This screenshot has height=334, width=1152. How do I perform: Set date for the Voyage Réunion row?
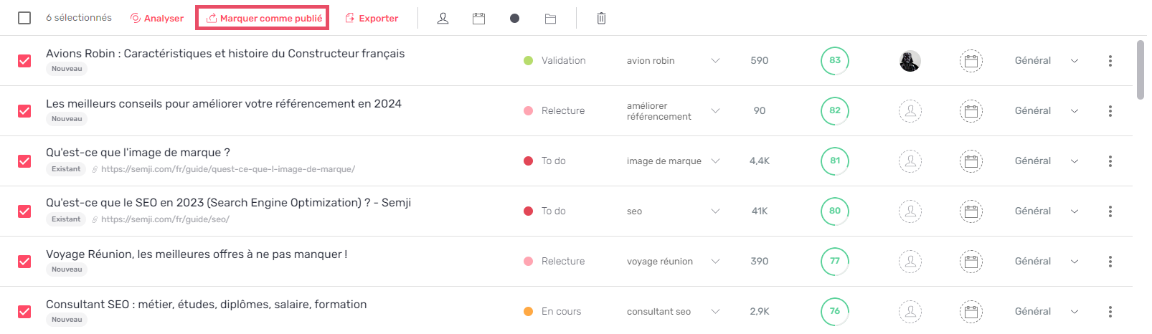point(971,262)
